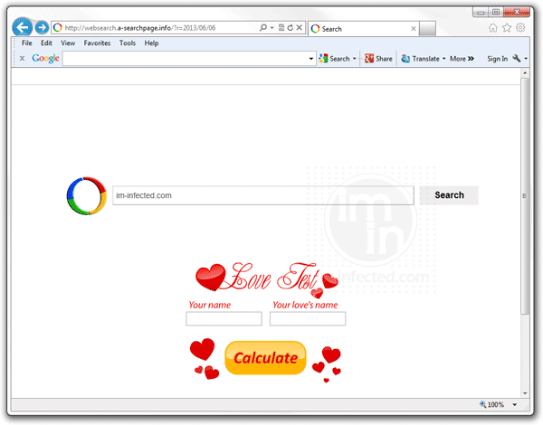Open the File menu
Viewport: 543px width, 425px height.
point(26,42)
